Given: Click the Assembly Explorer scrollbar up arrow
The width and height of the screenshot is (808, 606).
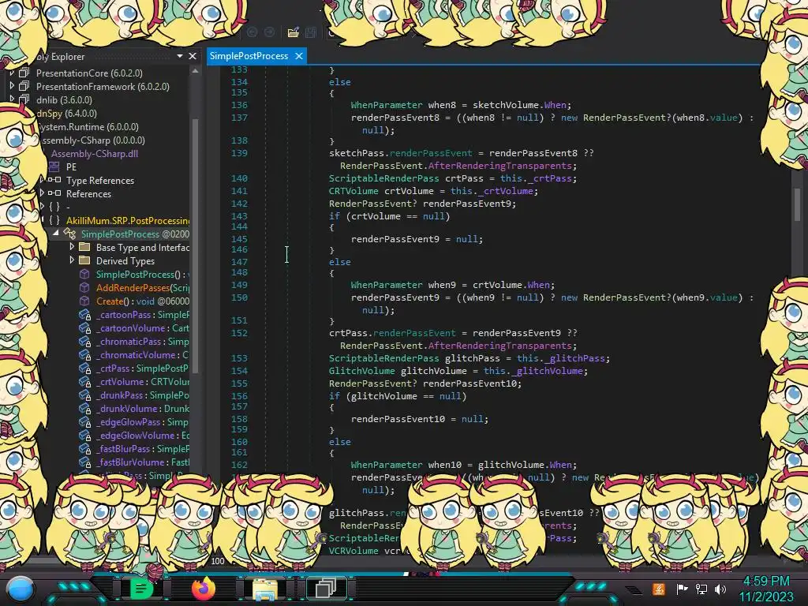Looking at the screenshot, I should pos(196,71).
